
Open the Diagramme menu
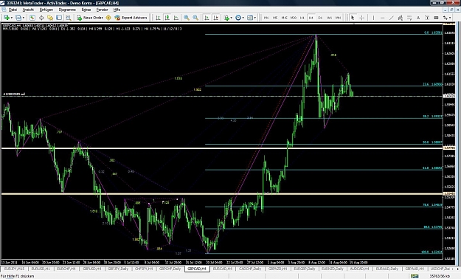coord(67,10)
